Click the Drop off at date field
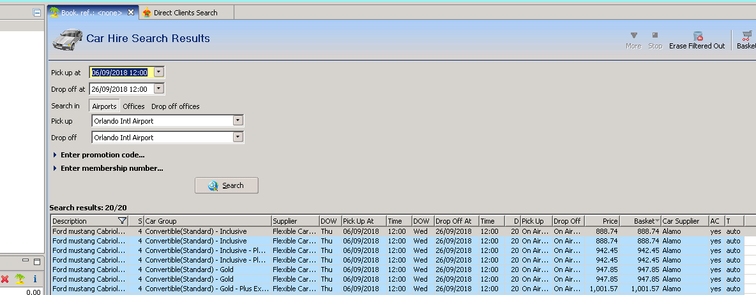 pos(122,89)
